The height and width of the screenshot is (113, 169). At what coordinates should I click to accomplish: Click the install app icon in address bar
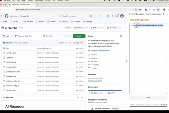click(x=136, y=10)
